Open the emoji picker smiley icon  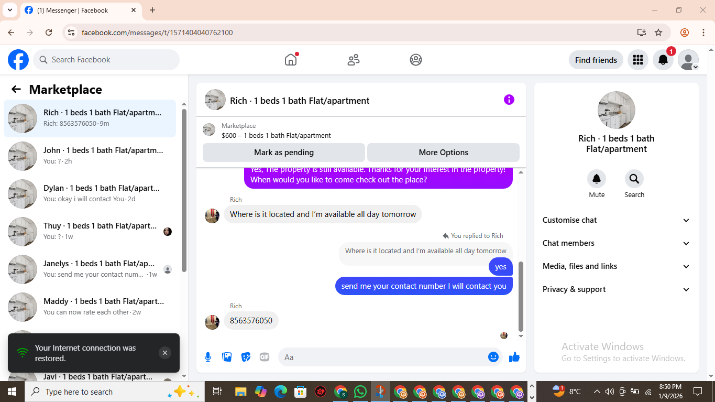[x=493, y=357]
